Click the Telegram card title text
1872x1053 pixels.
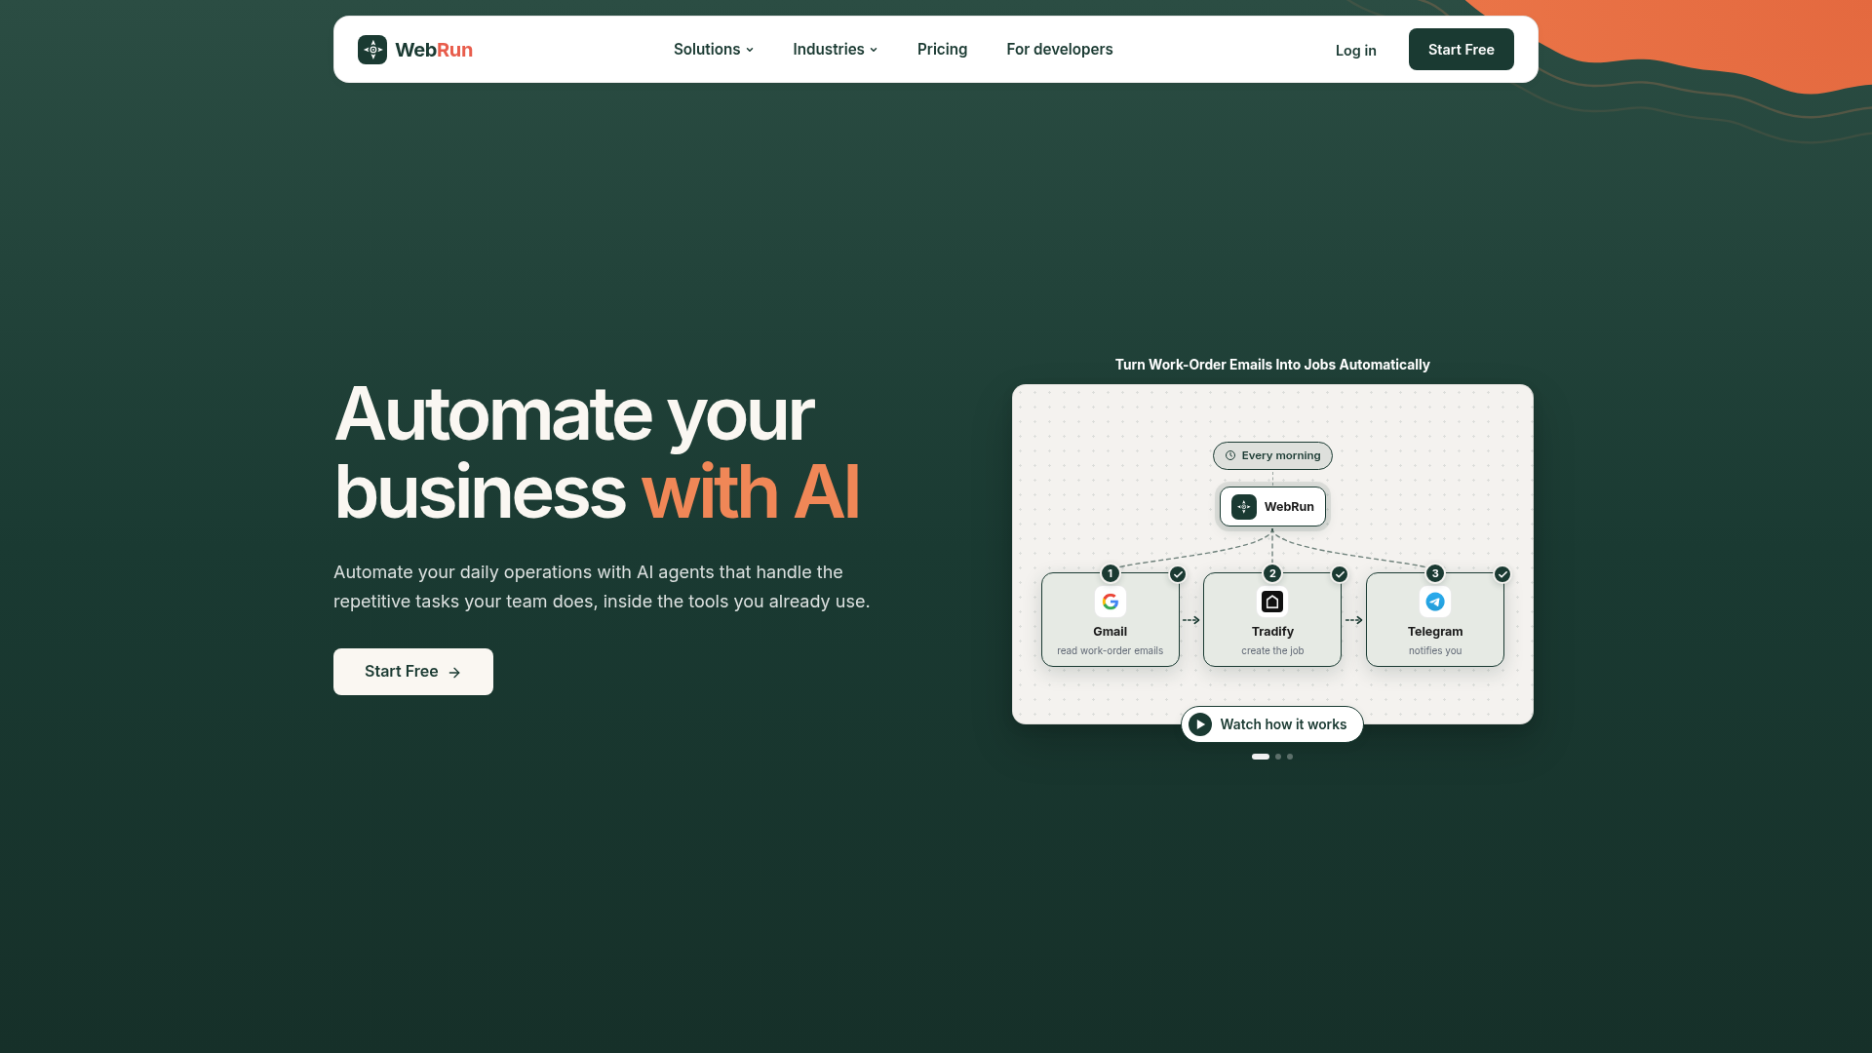(x=1435, y=632)
